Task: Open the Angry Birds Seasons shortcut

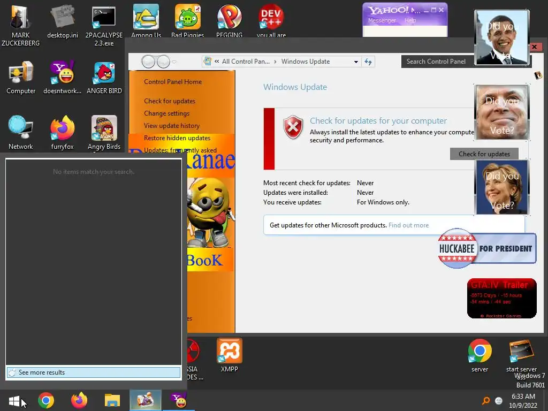Action: pos(104,133)
